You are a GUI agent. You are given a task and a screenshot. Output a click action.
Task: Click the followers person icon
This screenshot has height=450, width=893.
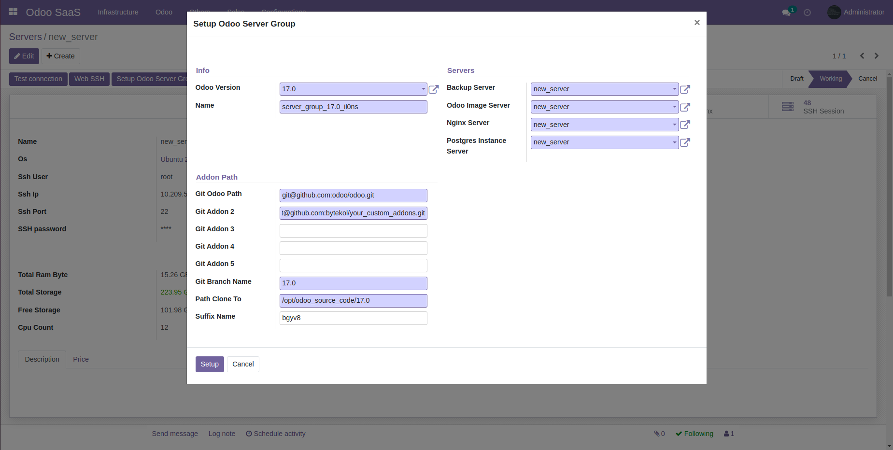click(727, 434)
